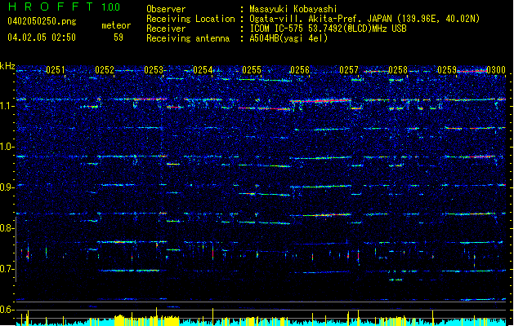Select the ICOM IC-575 receiver details
This screenshot has width=514, height=326.
pyautogui.click(x=328, y=29)
